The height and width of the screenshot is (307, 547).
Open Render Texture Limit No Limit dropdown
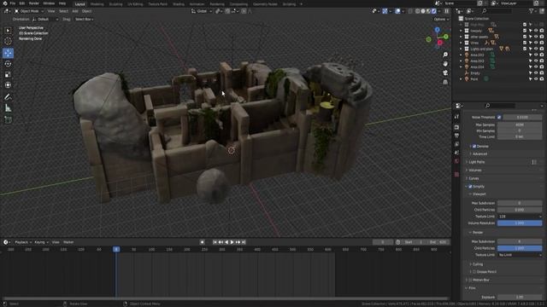click(520, 255)
